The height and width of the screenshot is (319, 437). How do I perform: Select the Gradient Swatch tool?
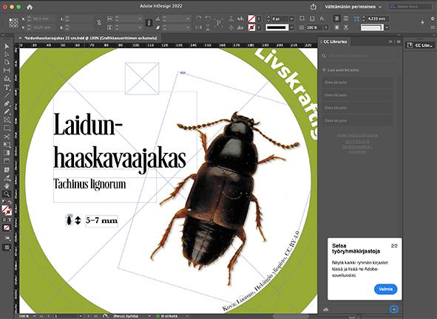click(x=7, y=153)
